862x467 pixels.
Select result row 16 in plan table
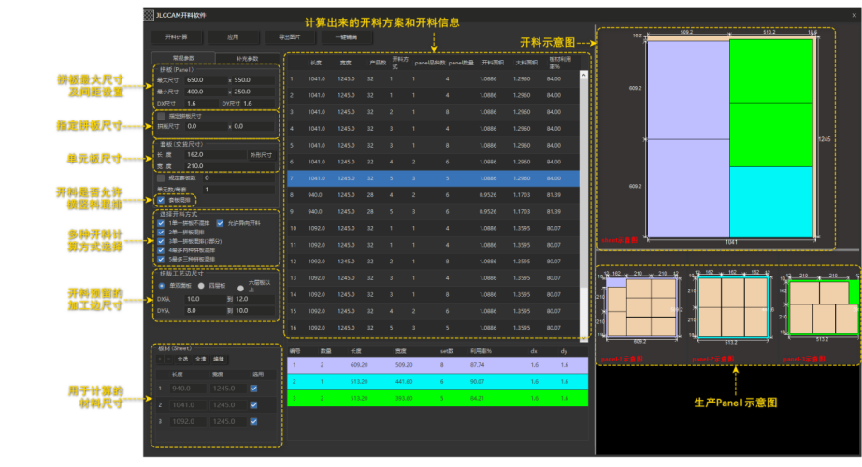[433, 328]
